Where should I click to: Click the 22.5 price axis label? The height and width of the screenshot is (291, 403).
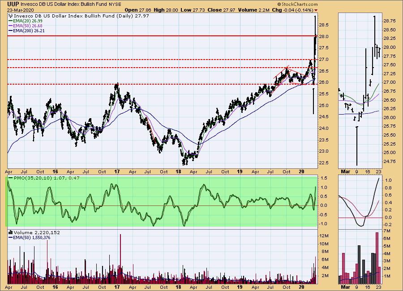click(x=323, y=163)
